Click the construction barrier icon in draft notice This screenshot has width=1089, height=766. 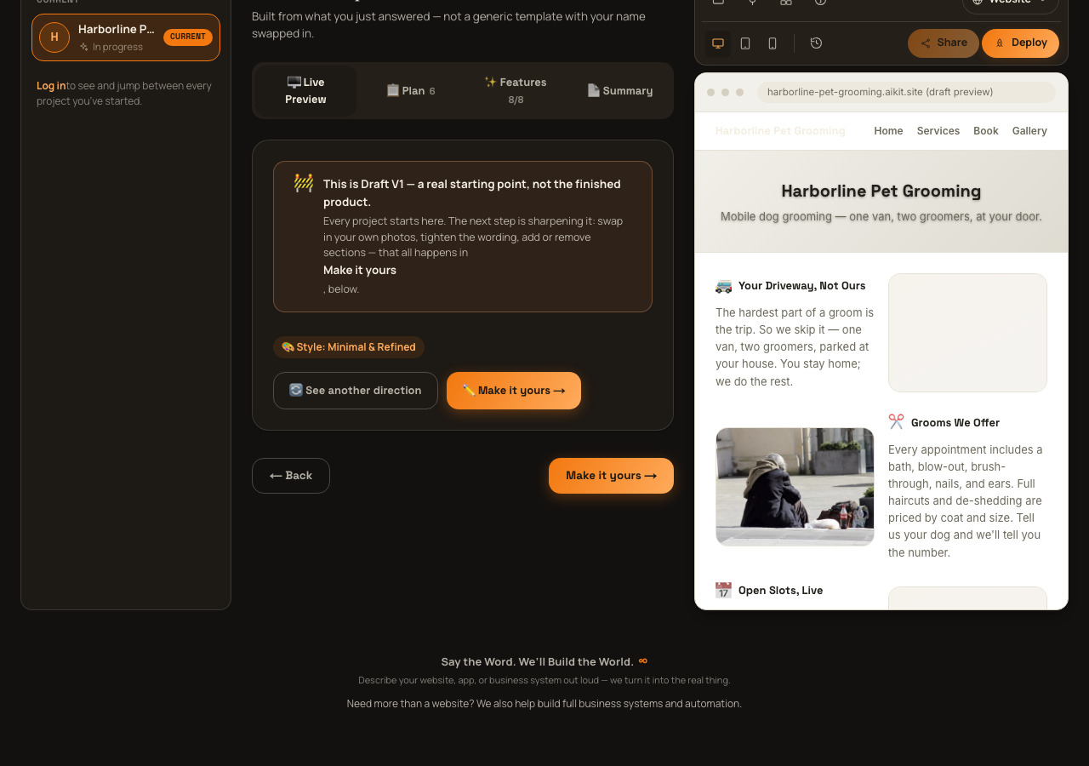pos(304,184)
